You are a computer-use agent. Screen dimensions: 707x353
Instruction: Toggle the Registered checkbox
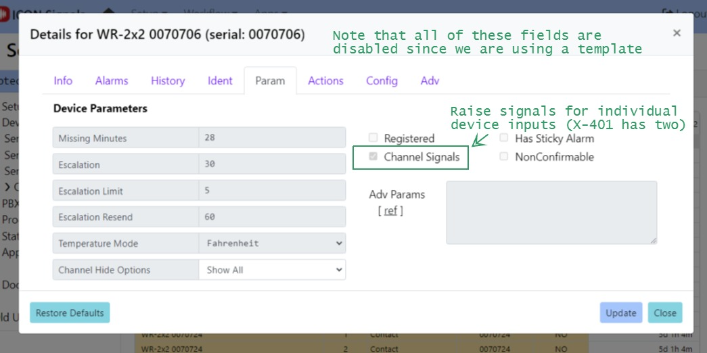373,138
